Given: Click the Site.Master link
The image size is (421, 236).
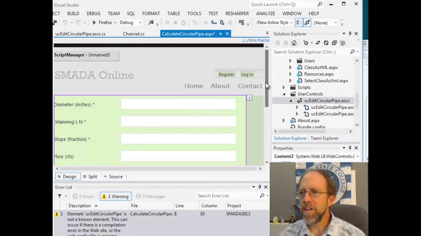Looking at the screenshot, I should pos(256,40).
